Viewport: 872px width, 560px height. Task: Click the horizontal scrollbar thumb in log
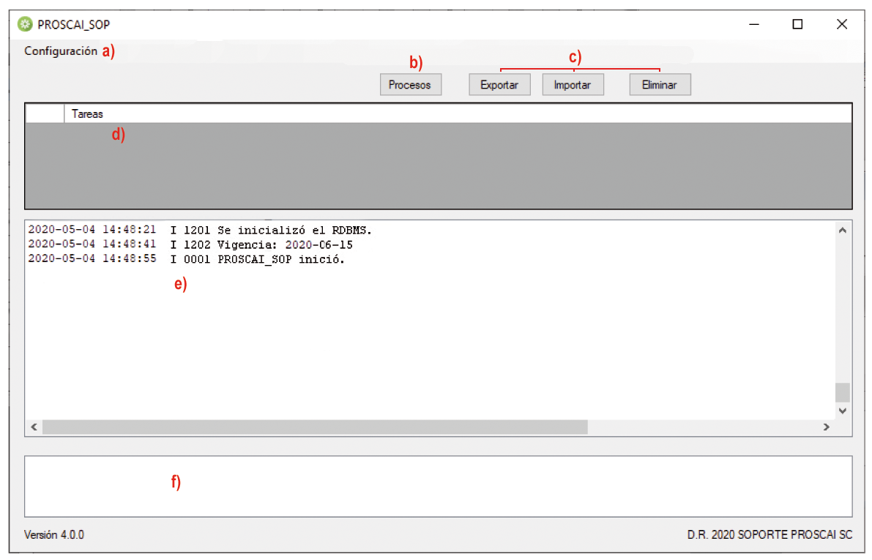tap(315, 427)
